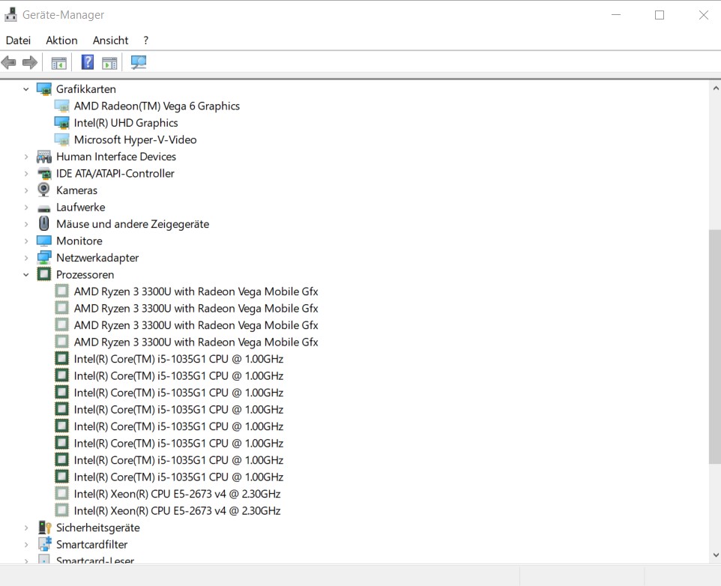Open the Aktion menu
The image size is (721, 586).
point(61,40)
